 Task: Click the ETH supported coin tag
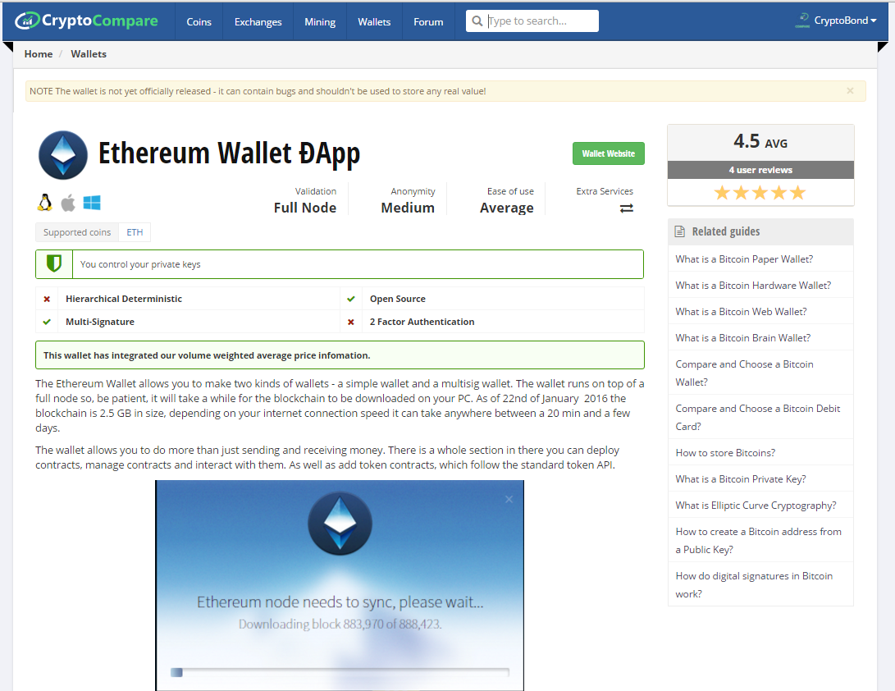tap(135, 232)
